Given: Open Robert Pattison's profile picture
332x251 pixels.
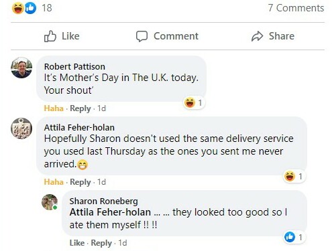Looking at the screenshot, I should [x=21, y=68].
